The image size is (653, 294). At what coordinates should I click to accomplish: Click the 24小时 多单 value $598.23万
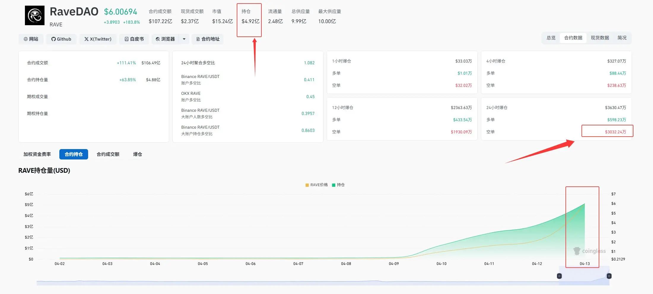617,120
